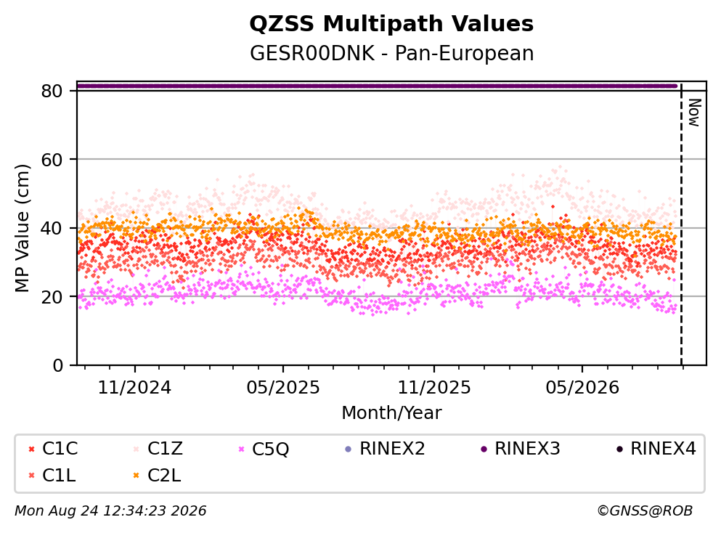The image size is (721, 533).
Task: Click the 20 y-axis tick label
Action: click(52, 296)
